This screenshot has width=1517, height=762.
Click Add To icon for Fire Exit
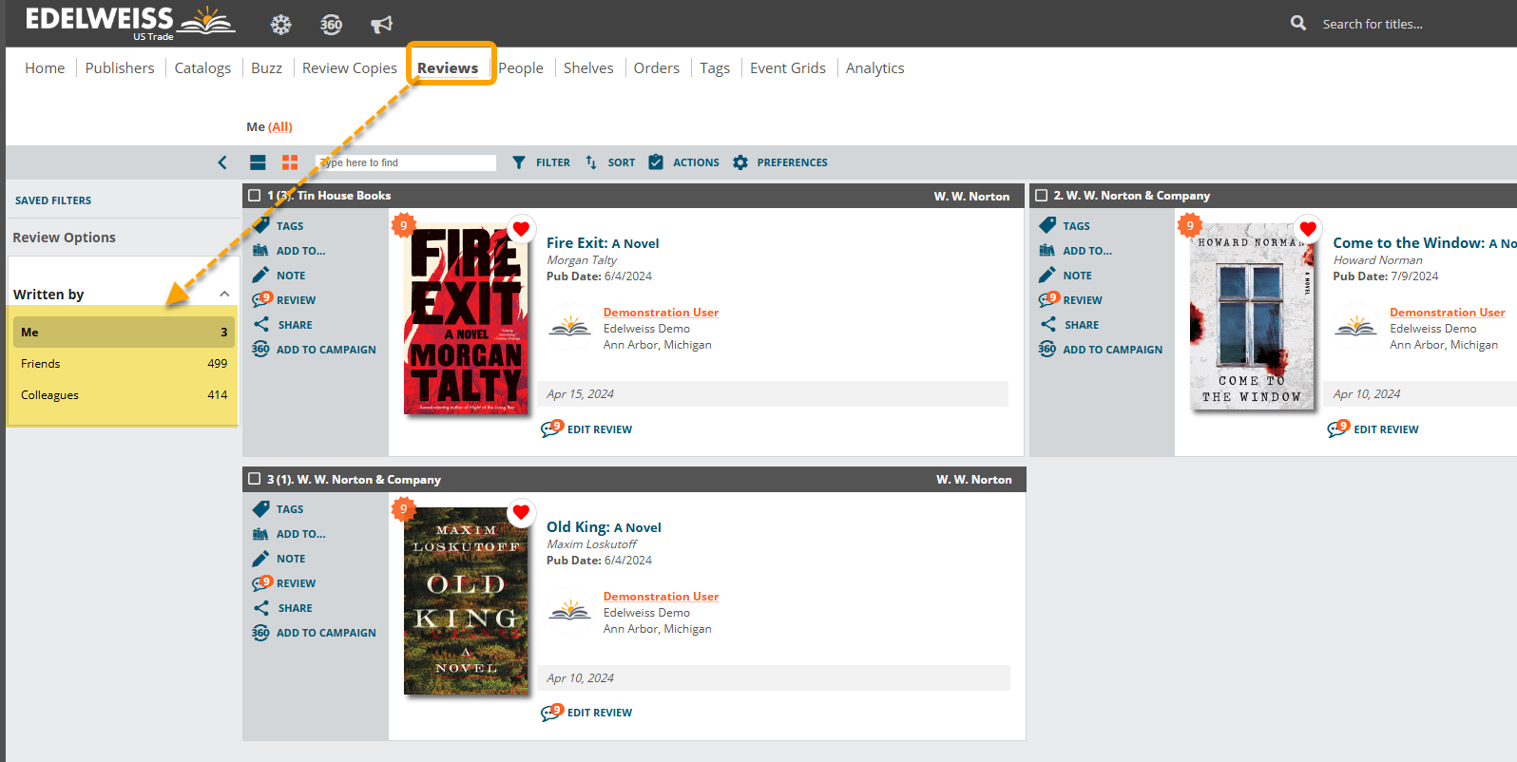[260, 250]
